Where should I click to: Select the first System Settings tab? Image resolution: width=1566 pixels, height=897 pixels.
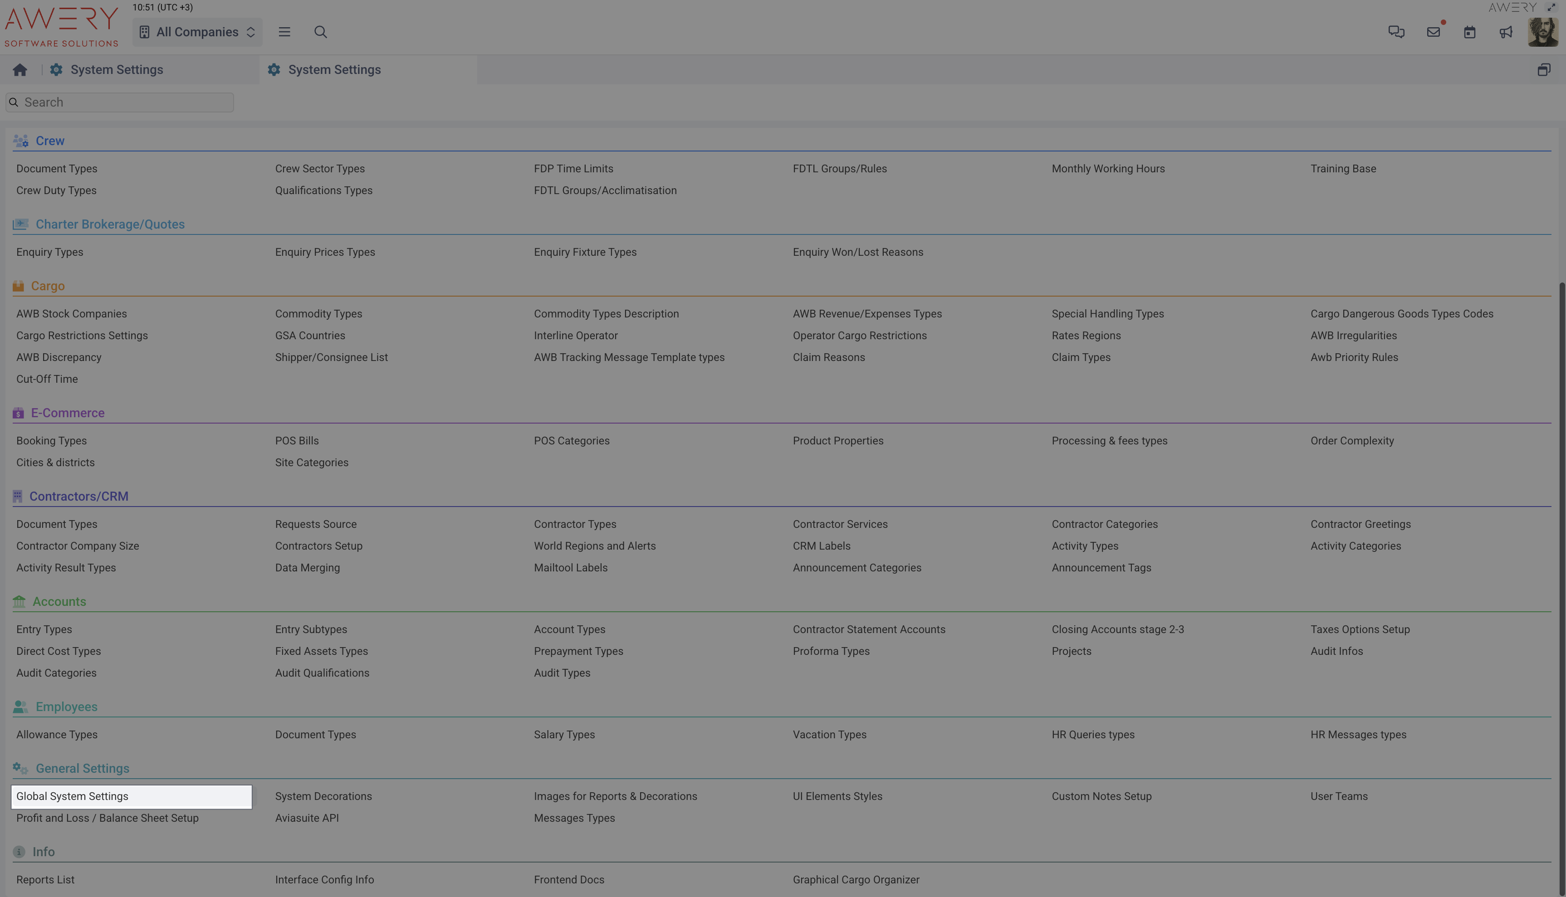pyautogui.click(x=117, y=70)
